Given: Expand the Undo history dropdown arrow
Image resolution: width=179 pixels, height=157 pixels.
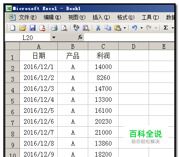Looking at the screenshot, I should [x=141, y=28].
